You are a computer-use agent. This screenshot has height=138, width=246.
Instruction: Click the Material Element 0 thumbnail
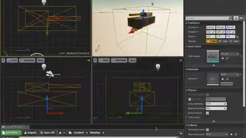pyautogui.click(x=213, y=79)
